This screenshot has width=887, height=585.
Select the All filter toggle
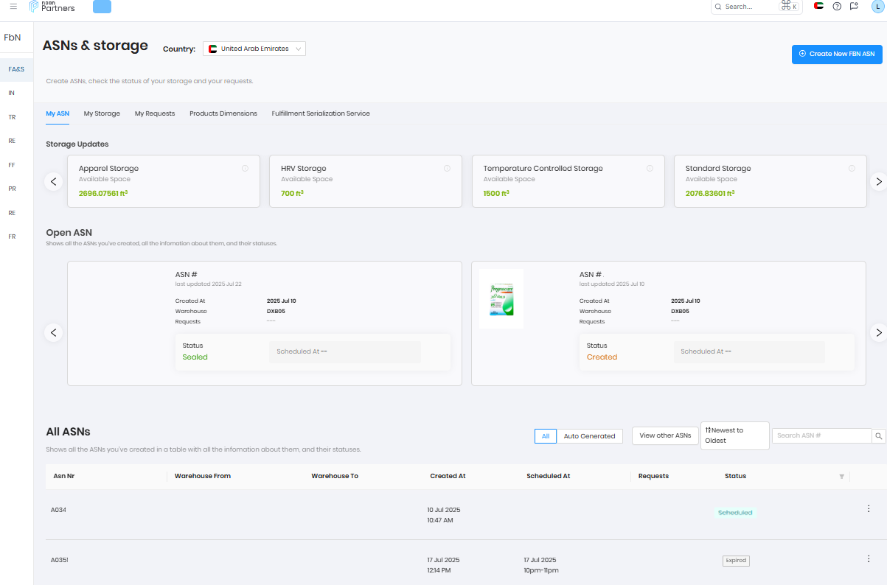click(x=546, y=436)
